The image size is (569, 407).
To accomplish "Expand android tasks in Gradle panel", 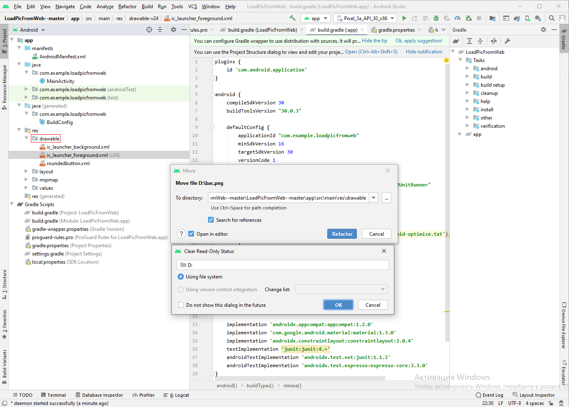I will [x=467, y=68].
